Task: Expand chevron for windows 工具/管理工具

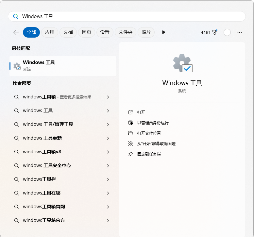Action: tap(108, 125)
